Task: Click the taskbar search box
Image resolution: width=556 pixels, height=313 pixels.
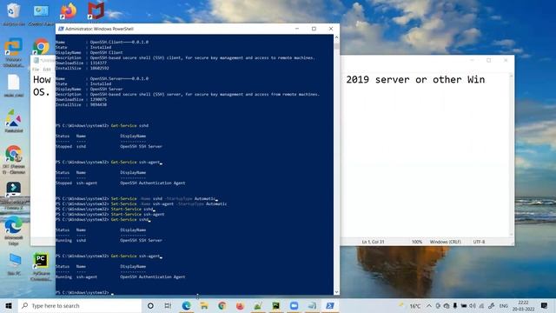Action: pyautogui.click(x=80, y=305)
